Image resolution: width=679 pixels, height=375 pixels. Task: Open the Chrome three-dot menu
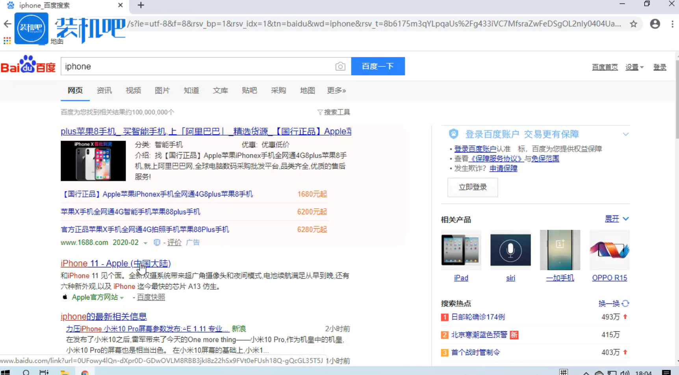672,24
